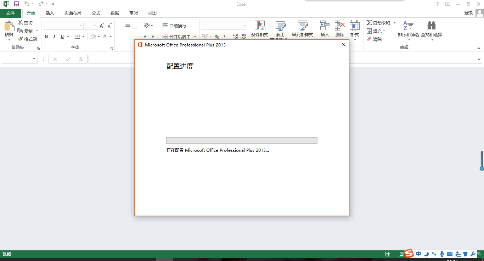Image resolution: width=484 pixels, height=261 pixels.
Task: Click the configuration progress bar
Action: pos(242,140)
